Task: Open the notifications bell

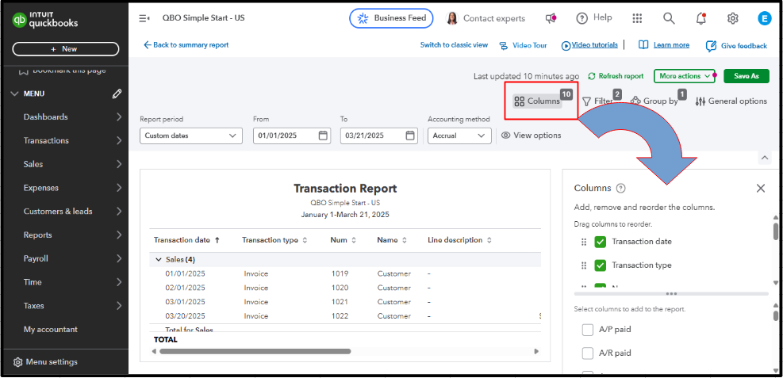Action: click(700, 18)
